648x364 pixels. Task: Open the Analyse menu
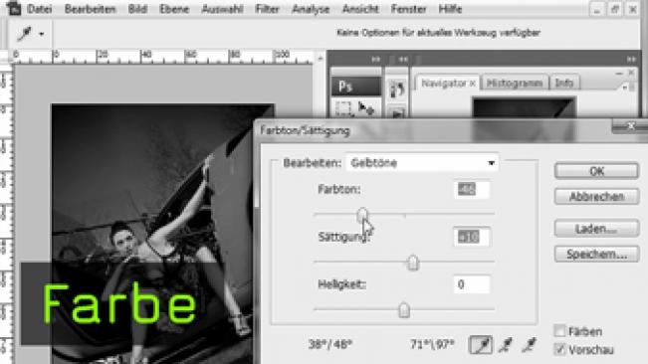311,9
